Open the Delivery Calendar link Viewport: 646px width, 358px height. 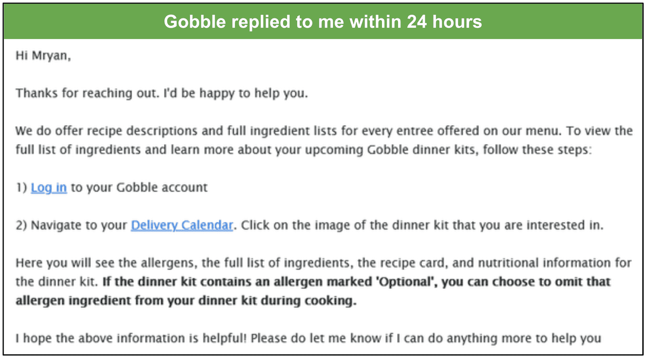click(182, 225)
